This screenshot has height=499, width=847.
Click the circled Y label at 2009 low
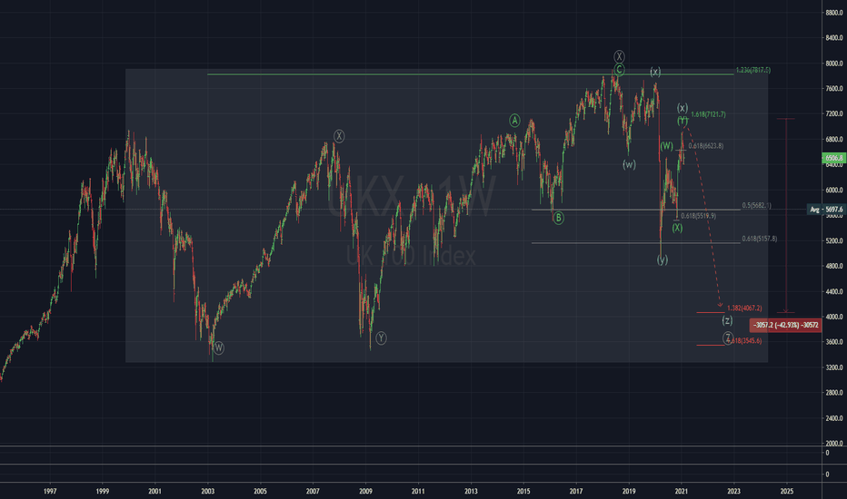click(x=381, y=338)
